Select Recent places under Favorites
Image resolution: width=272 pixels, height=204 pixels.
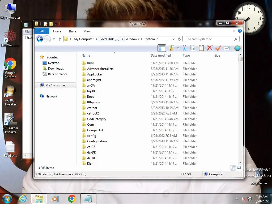coord(57,74)
